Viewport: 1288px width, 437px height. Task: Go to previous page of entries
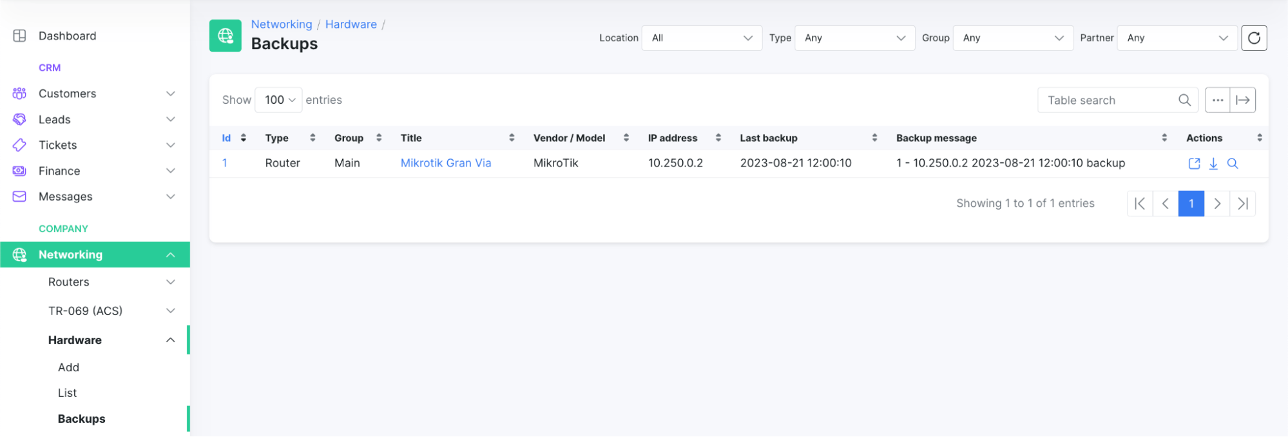pyautogui.click(x=1166, y=204)
